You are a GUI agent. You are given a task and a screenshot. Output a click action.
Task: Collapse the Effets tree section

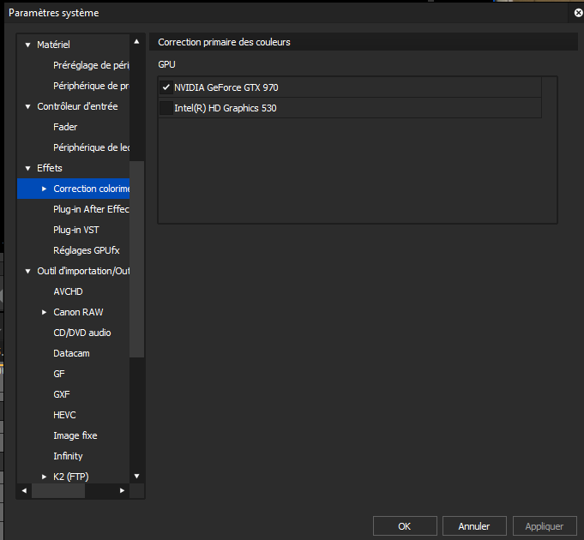(x=28, y=168)
